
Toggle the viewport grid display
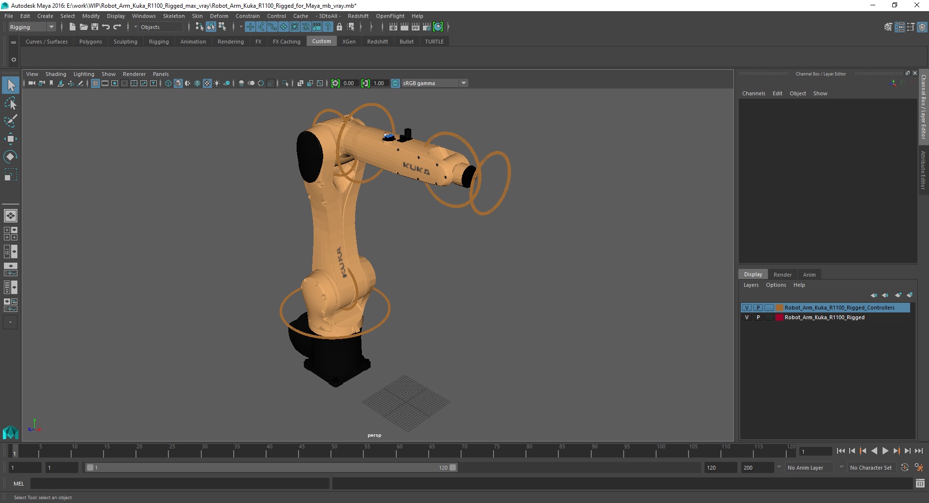click(x=95, y=83)
